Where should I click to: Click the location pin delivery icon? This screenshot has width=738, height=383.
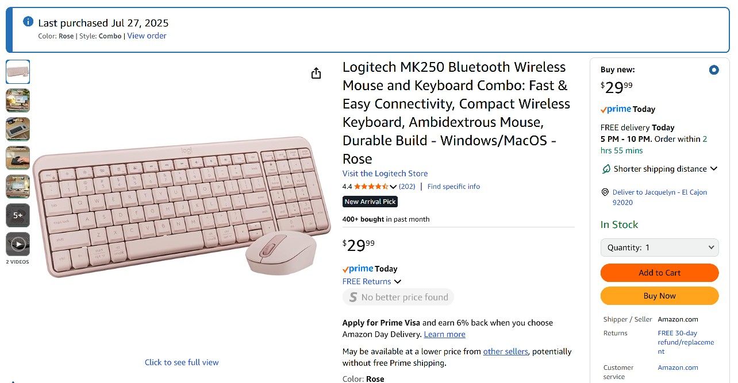[x=605, y=192]
